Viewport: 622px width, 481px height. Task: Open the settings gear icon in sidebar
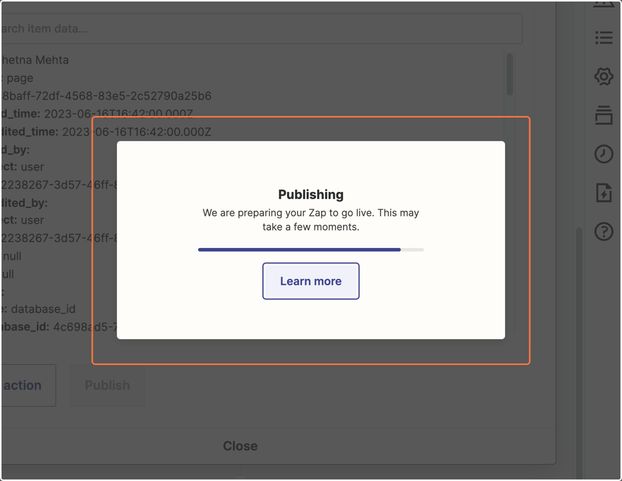pos(603,77)
